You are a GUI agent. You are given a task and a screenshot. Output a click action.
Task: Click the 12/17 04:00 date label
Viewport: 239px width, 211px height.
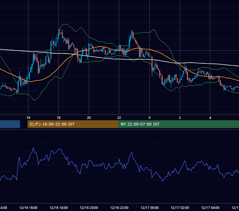(x=210, y=207)
